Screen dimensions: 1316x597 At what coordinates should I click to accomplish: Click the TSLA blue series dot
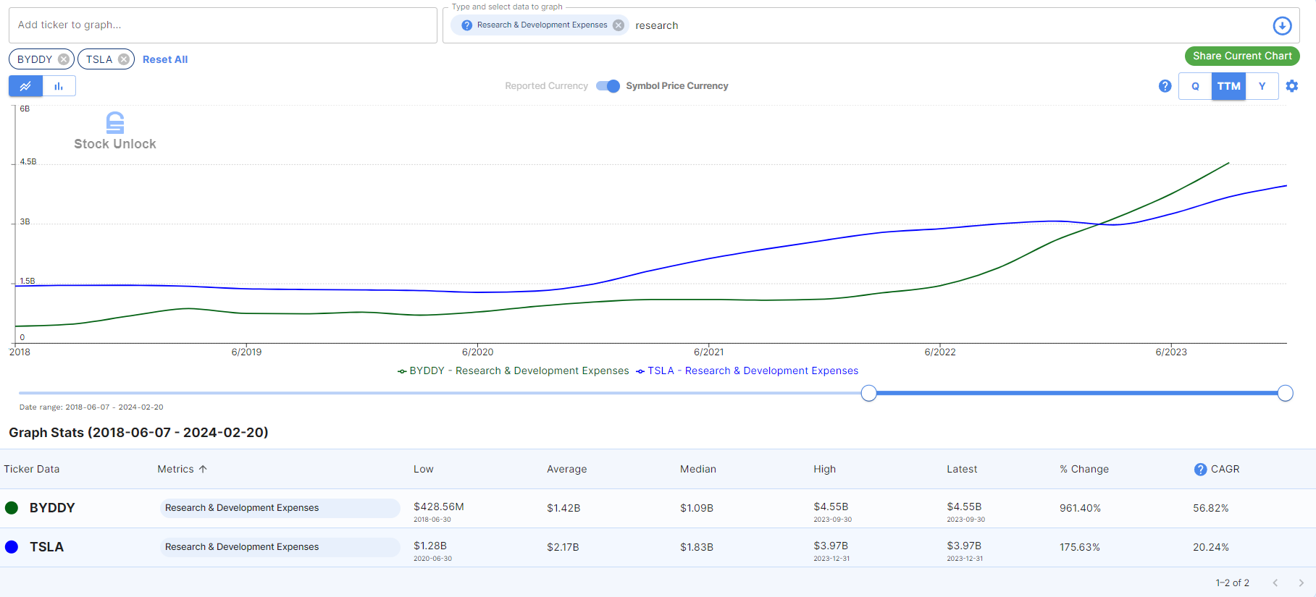pyautogui.click(x=12, y=547)
